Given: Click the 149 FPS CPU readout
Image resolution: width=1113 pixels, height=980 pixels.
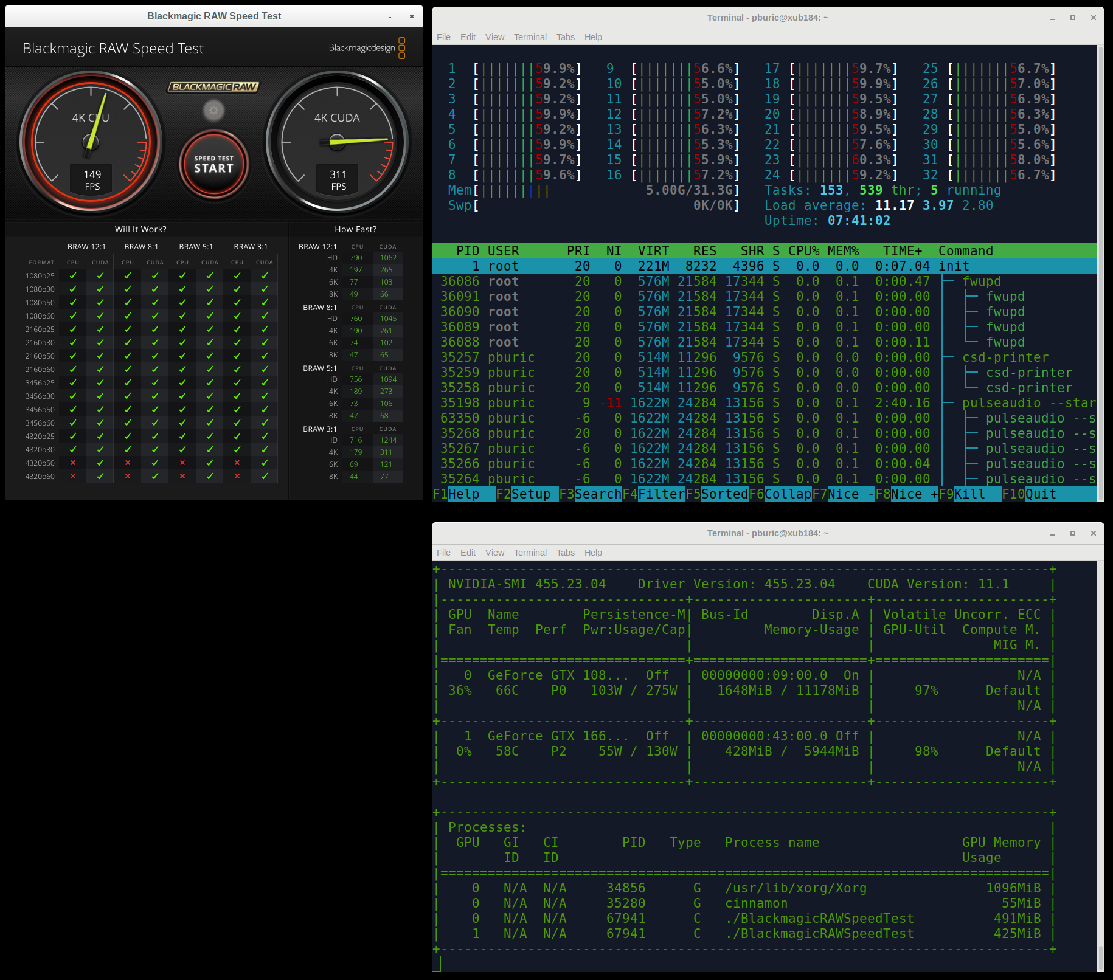Looking at the screenshot, I should [x=92, y=180].
